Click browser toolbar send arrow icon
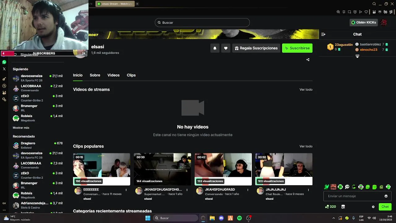The width and height of the screenshot is (396, 223). point(360,12)
